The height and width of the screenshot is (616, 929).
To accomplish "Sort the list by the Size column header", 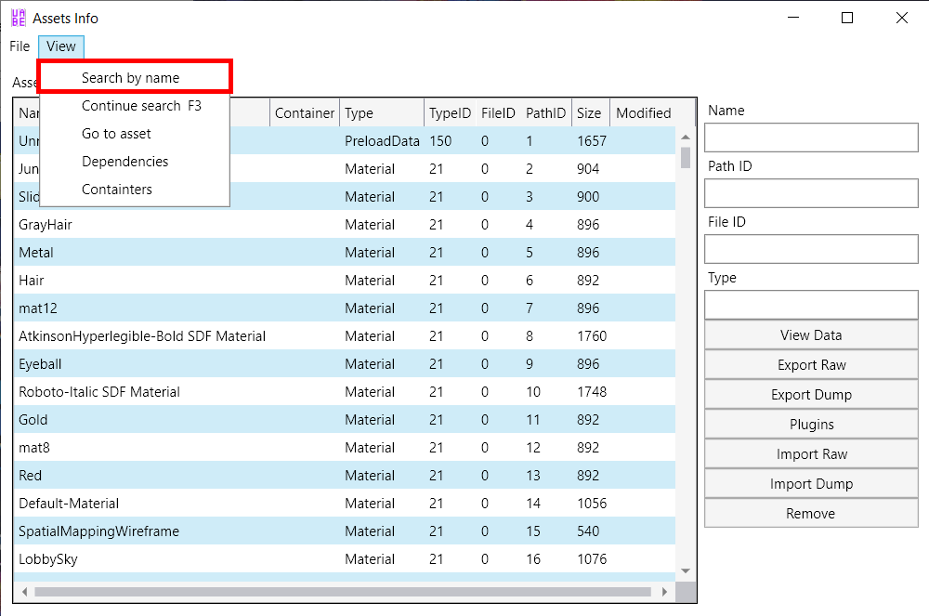I will (x=589, y=113).
